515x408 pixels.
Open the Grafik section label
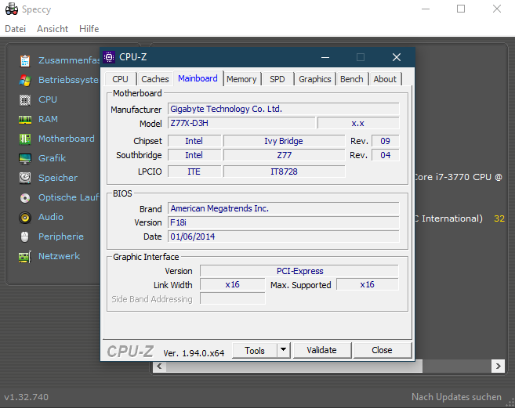[52, 158]
